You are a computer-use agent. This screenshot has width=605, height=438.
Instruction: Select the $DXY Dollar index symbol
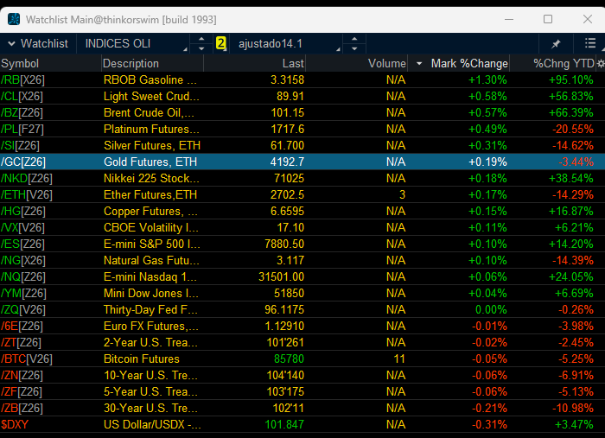(x=15, y=424)
